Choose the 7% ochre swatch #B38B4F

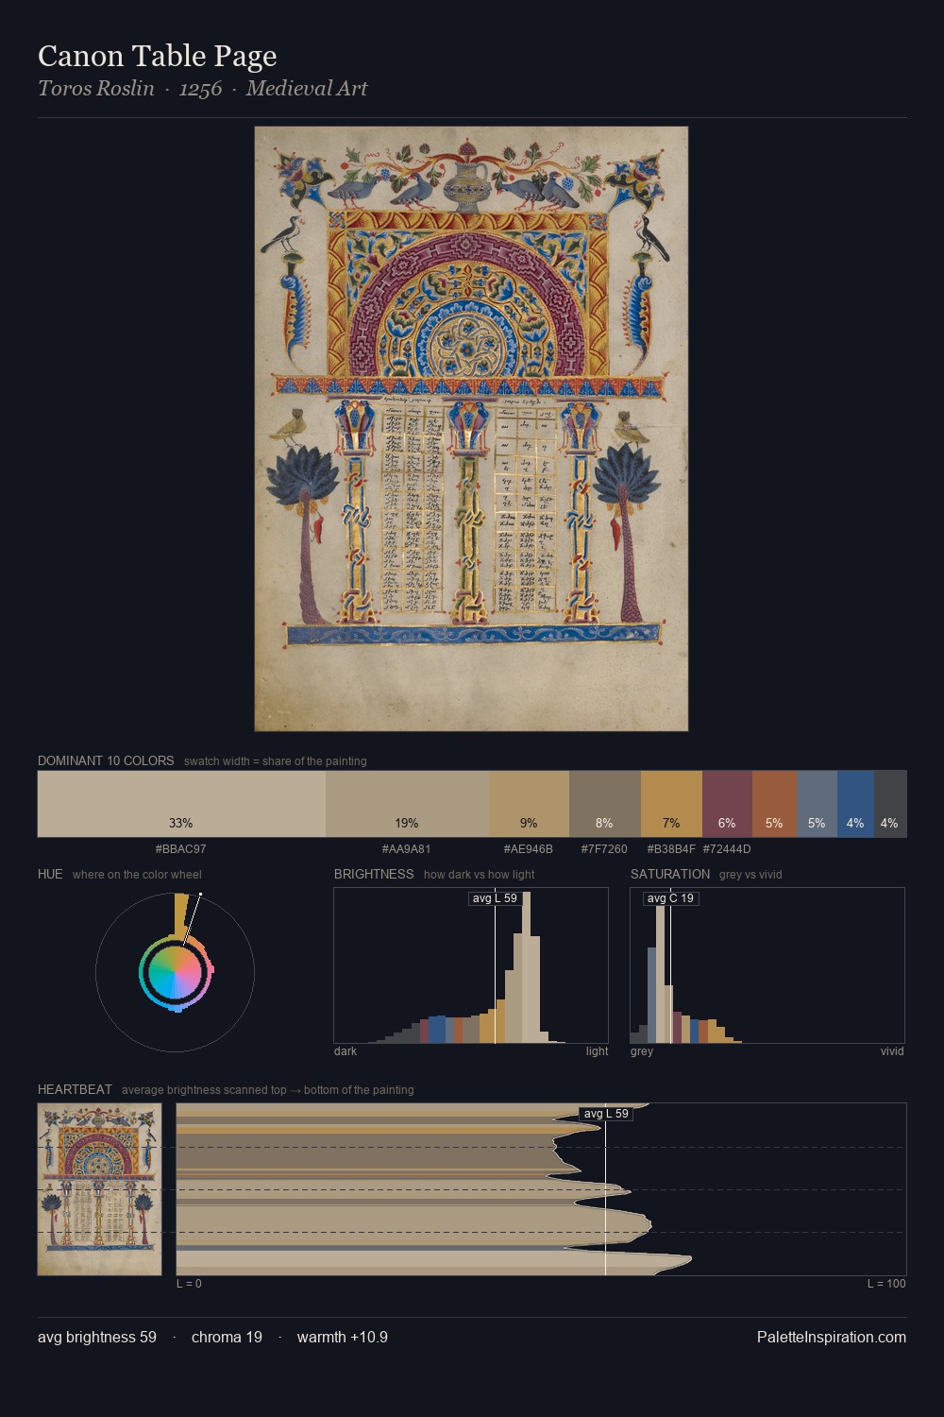coord(671,804)
